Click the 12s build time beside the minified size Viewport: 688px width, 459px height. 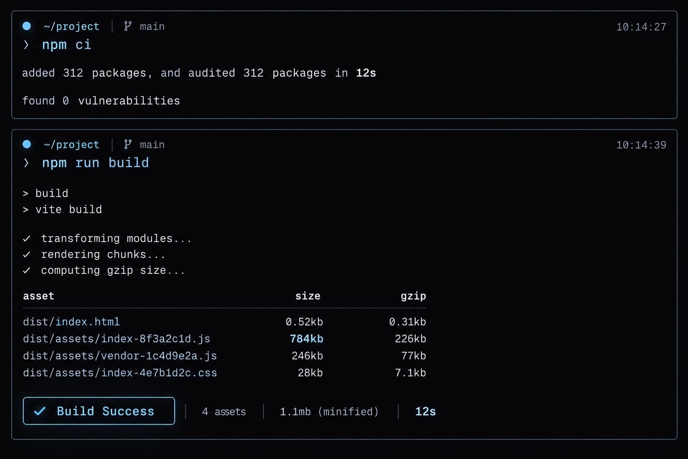(x=426, y=411)
